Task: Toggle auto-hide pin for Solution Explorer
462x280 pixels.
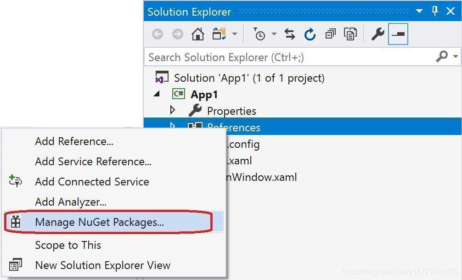Action: (434, 11)
